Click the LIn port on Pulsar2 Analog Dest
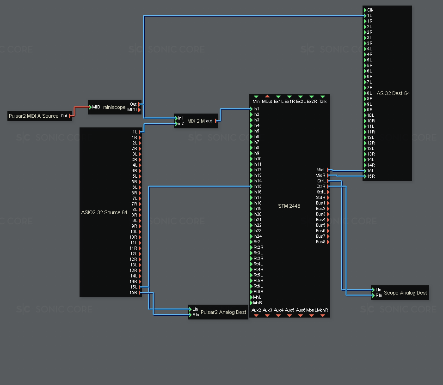The image size is (443, 385). coord(190,309)
